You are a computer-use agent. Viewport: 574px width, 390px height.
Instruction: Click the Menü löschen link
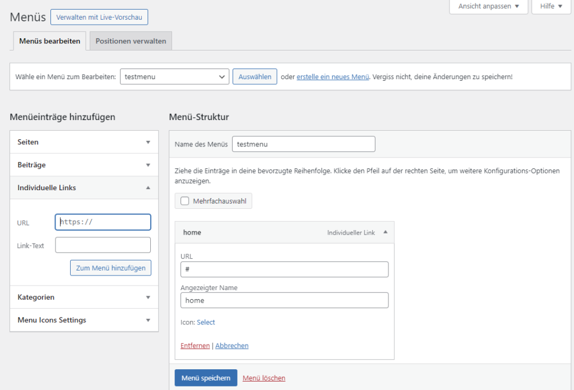click(x=263, y=378)
